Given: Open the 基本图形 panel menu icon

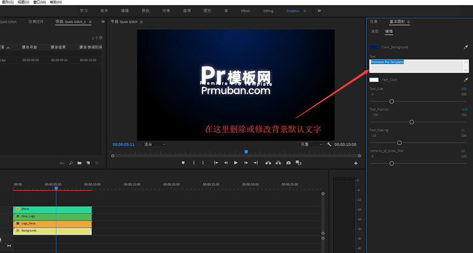Looking at the screenshot, I should [409, 22].
